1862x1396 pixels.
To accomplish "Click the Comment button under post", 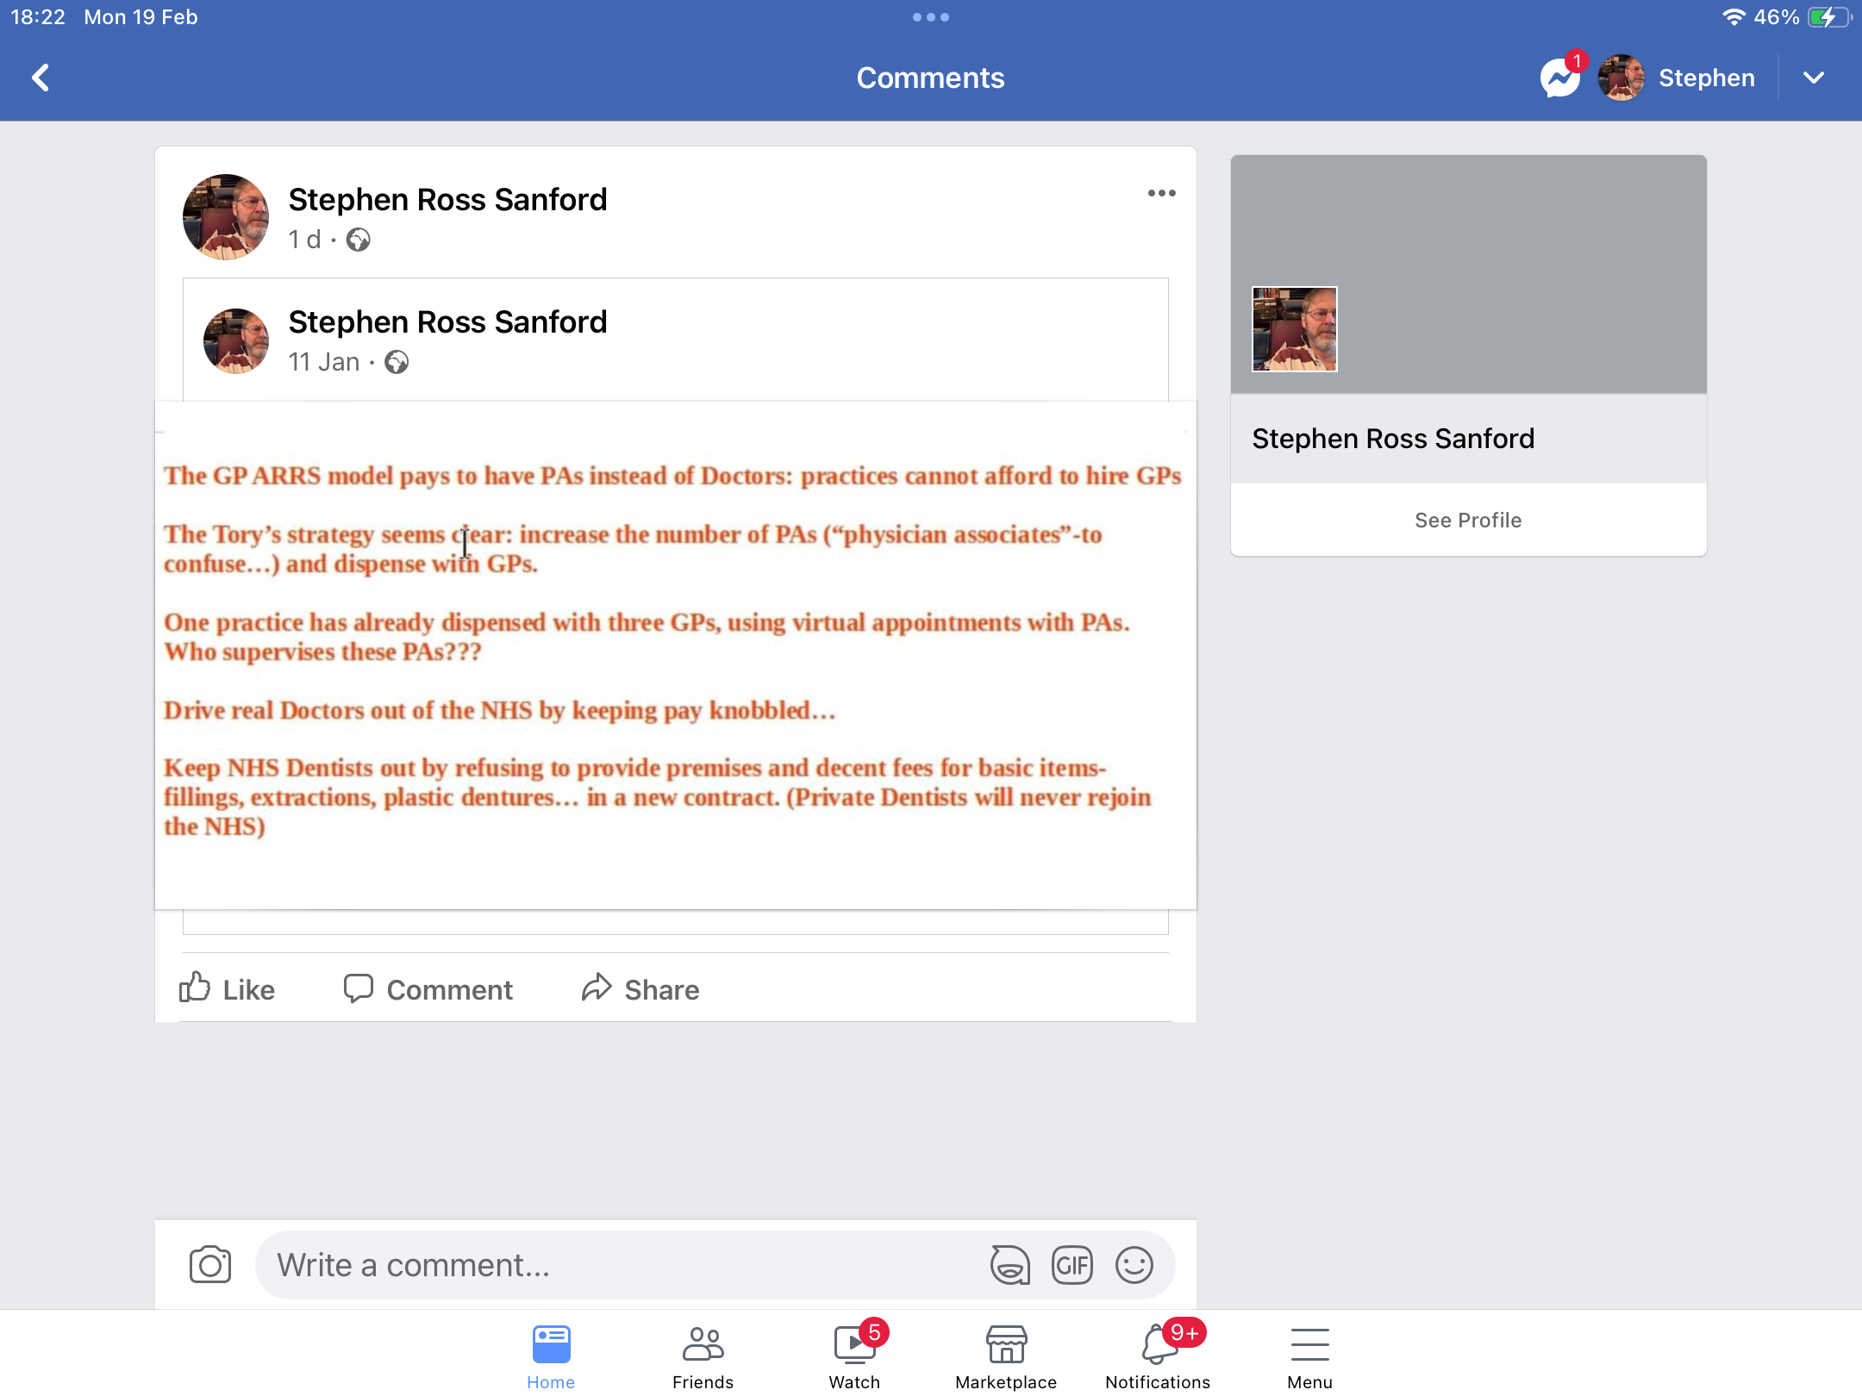I will coord(428,989).
